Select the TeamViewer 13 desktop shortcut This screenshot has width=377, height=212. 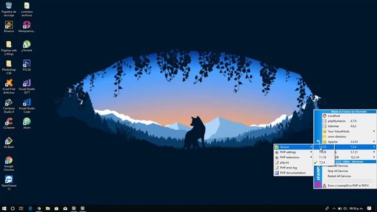[9, 183]
